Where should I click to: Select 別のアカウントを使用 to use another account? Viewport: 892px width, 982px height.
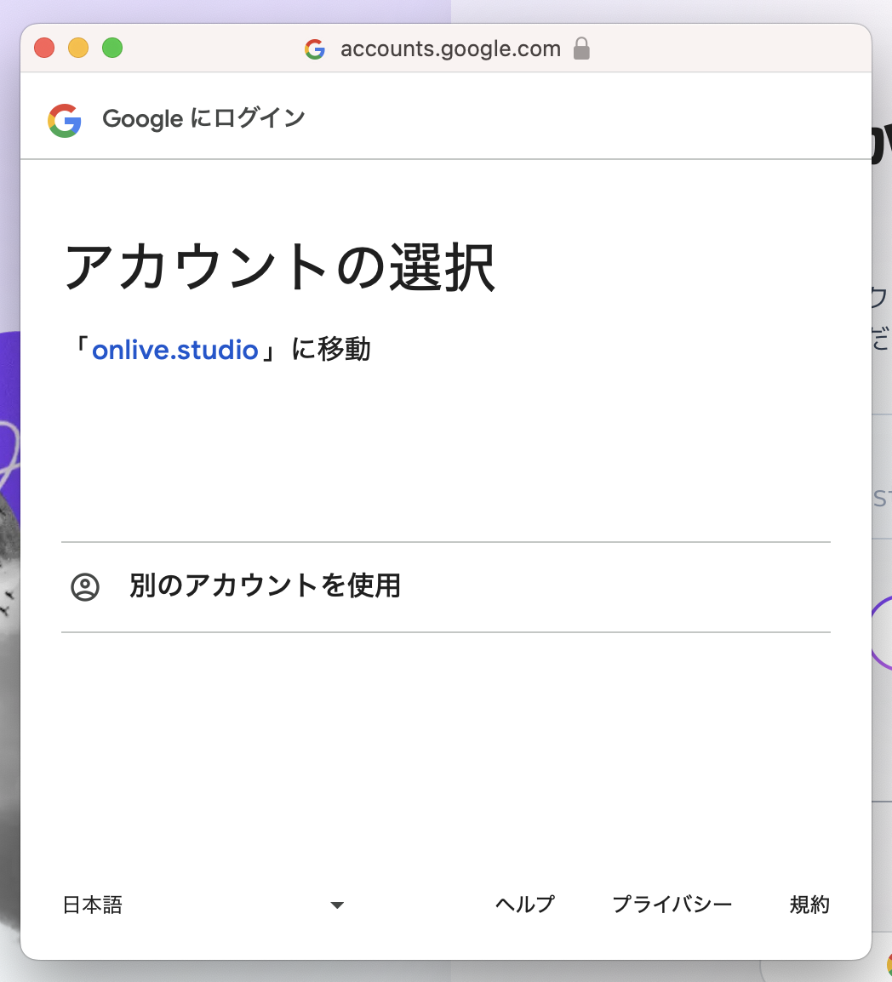tap(265, 586)
